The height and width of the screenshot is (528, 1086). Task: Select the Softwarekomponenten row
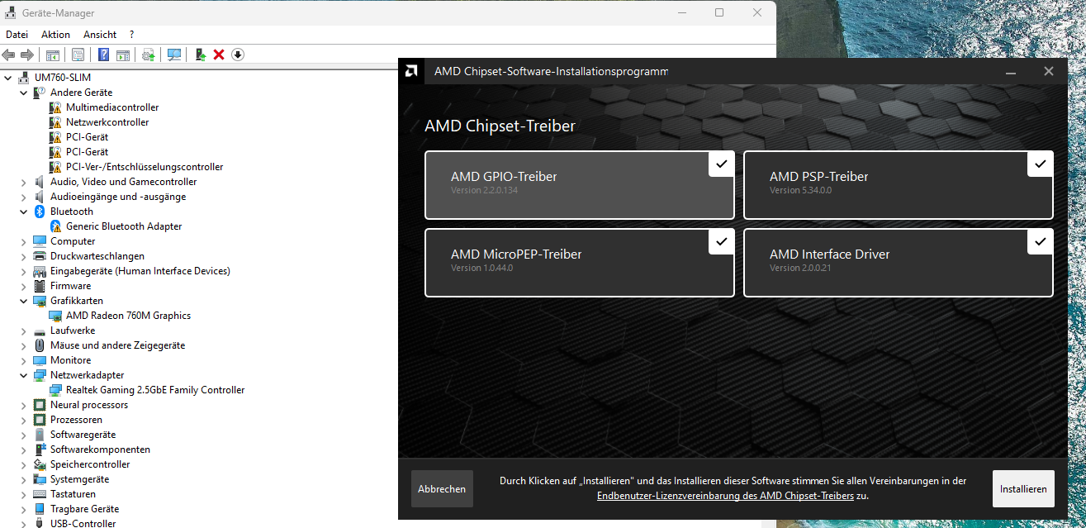100,450
